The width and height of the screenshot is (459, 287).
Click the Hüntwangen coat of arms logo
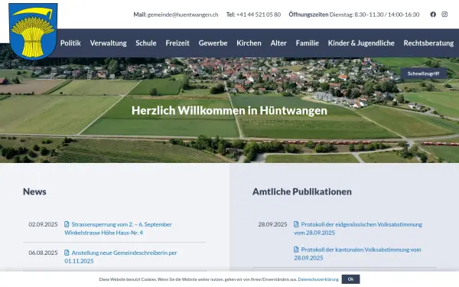point(33,31)
